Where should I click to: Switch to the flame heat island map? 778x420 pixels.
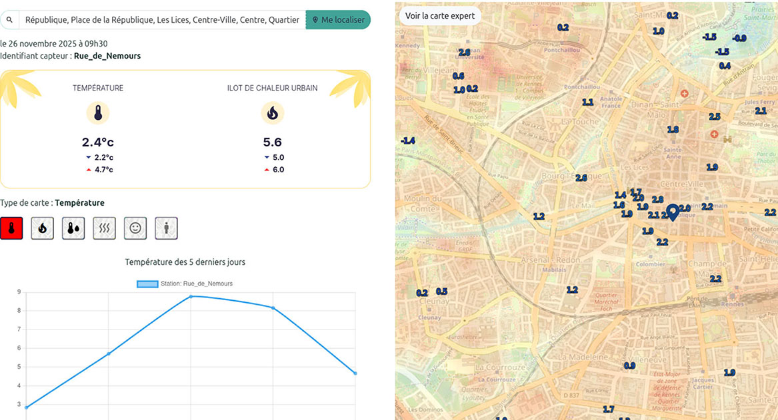(43, 228)
